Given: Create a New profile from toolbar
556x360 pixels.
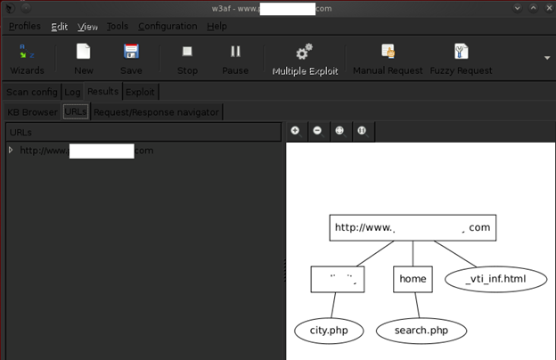Looking at the screenshot, I should (x=84, y=59).
